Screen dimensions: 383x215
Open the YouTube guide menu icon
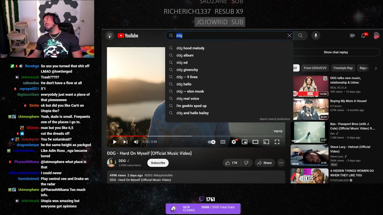point(110,36)
